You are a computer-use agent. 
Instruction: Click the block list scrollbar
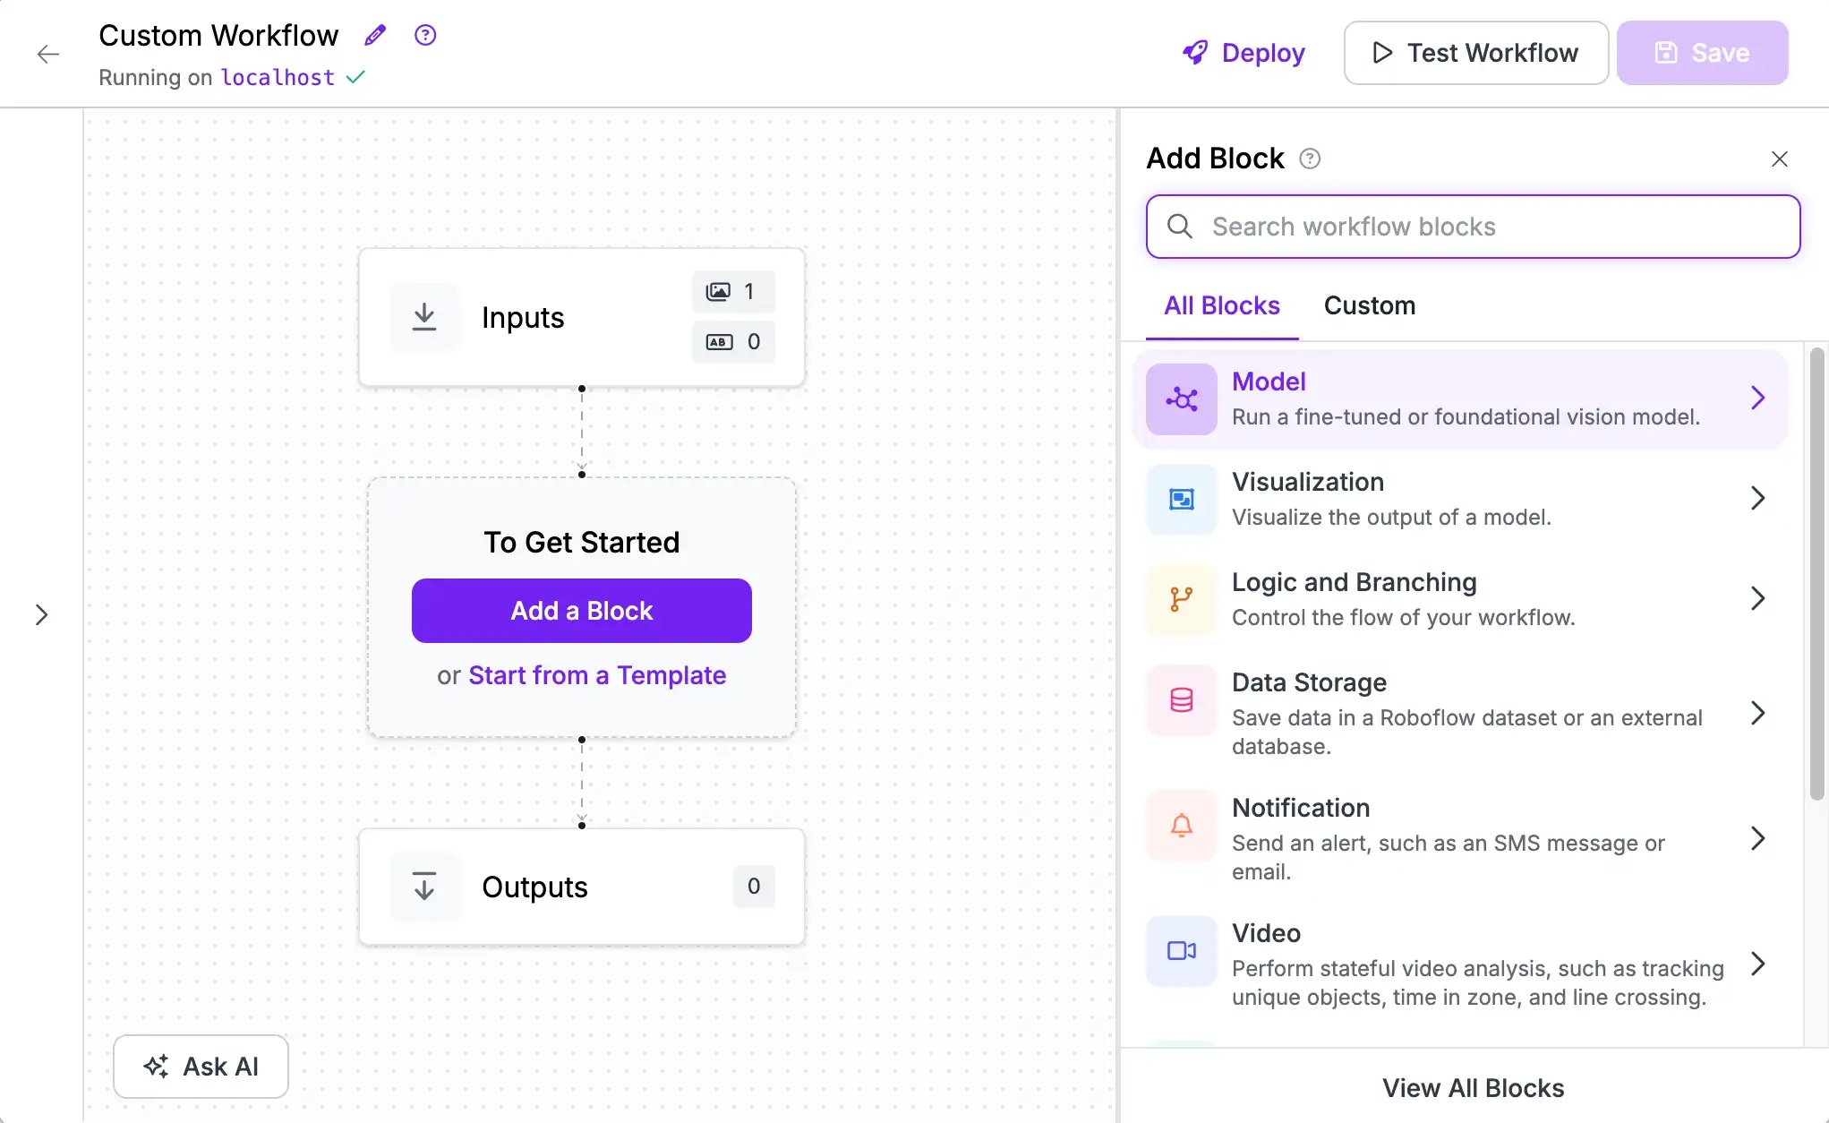coord(1816,573)
